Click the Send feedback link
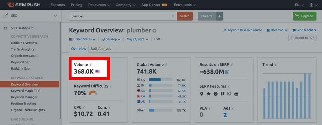This screenshot has height=125, width=322. 304,30
